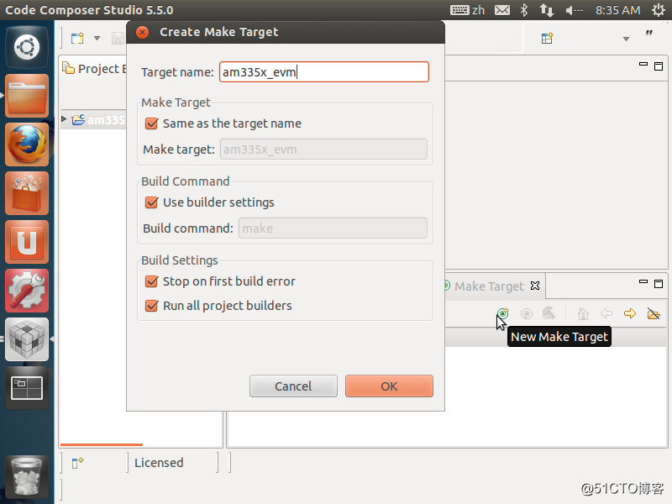Open the network indicator menu
Image resolution: width=672 pixels, height=504 pixels.
point(547,10)
